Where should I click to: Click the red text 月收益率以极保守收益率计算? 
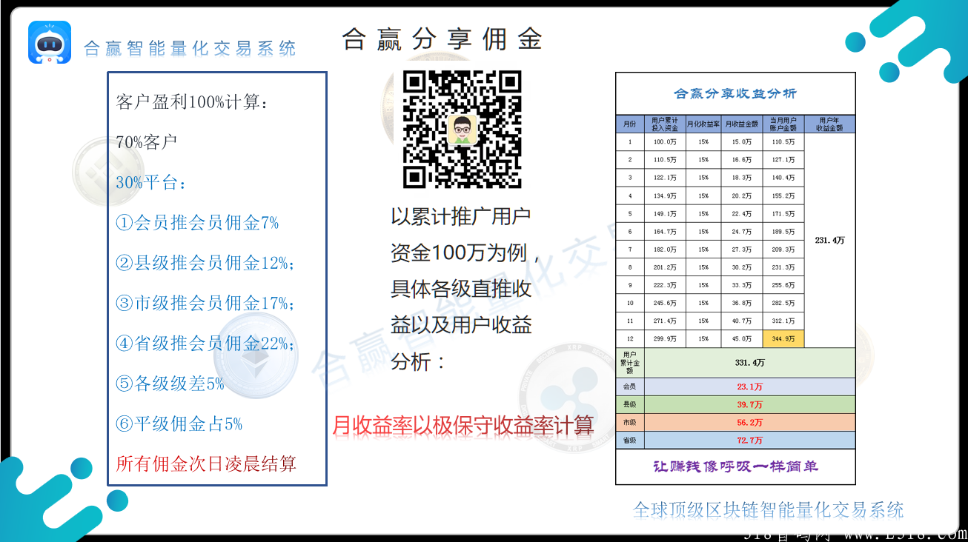[x=463, y=426]
